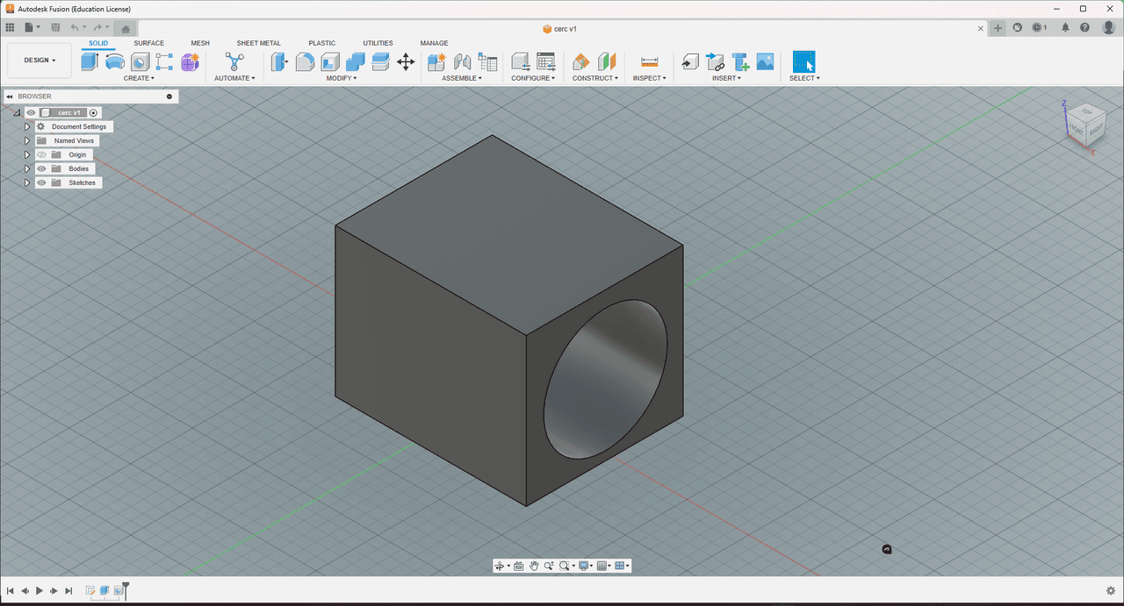Select the Fillet tool in Modify
This screenshot has height=606, width=1124.
[305, 61]
